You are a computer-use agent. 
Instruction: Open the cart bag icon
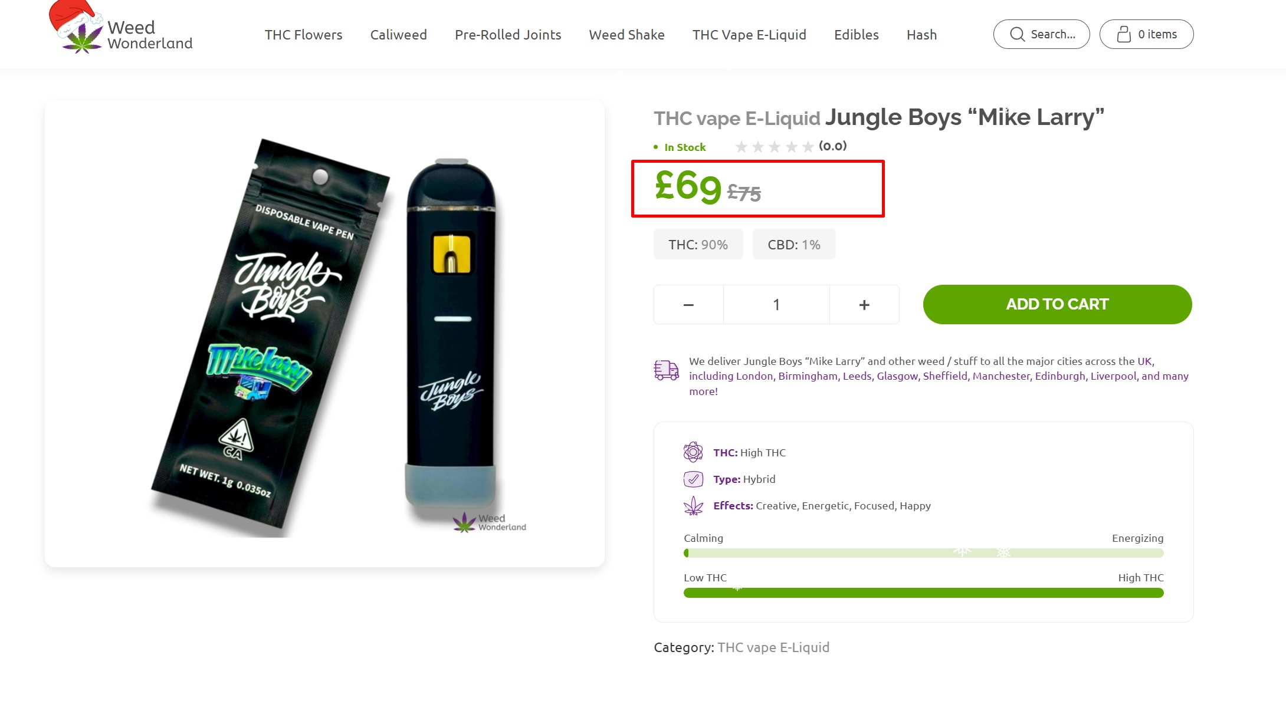(1124, 34)
